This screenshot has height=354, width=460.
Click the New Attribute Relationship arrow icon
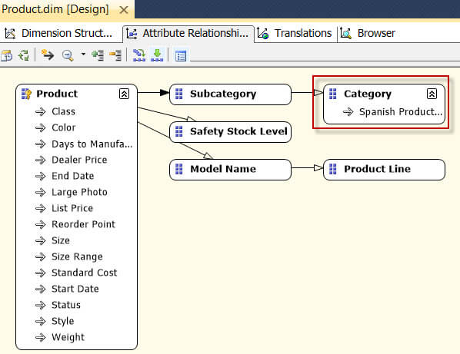pos(48,55)
